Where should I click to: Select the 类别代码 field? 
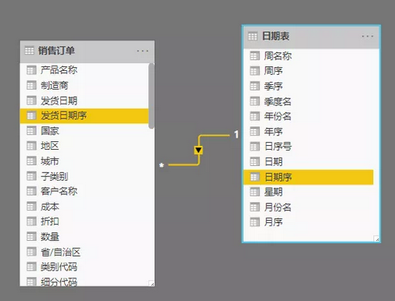(x=84, y=267)
